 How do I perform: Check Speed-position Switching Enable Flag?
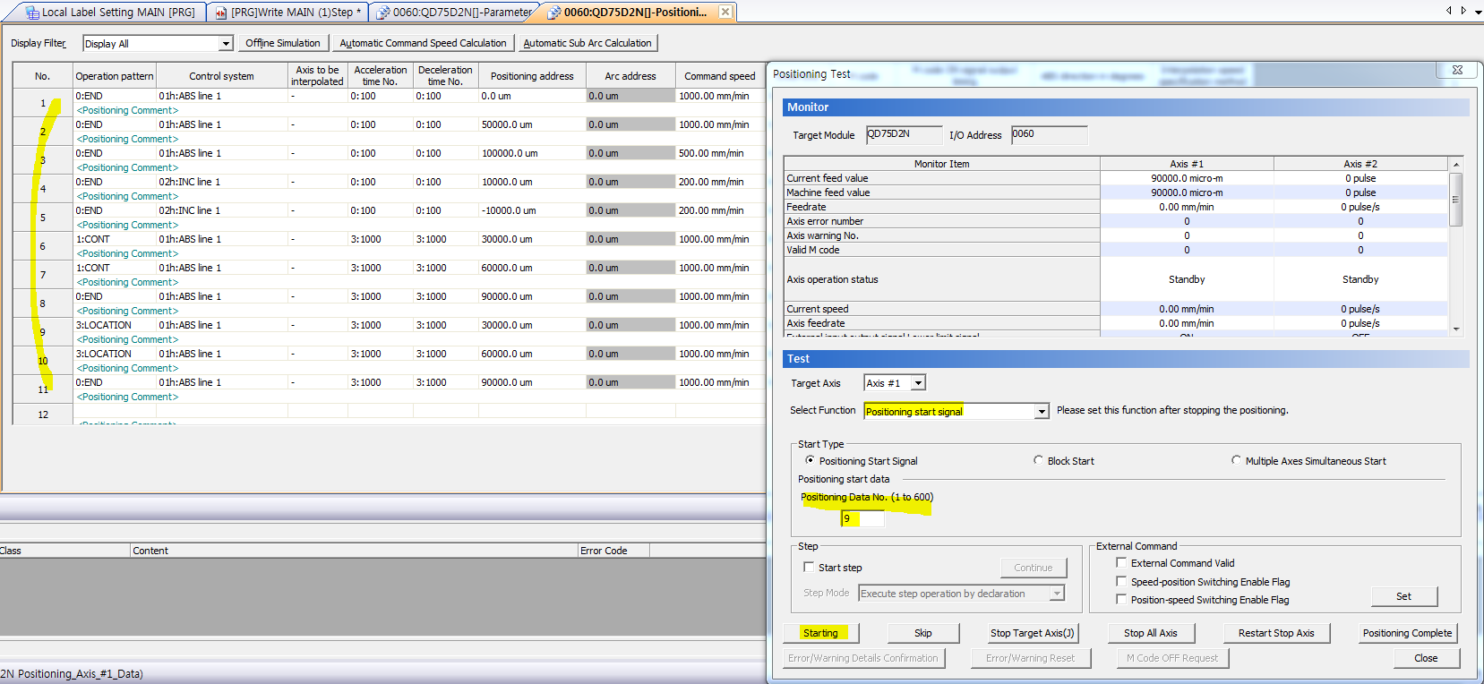coord(1121,581)
